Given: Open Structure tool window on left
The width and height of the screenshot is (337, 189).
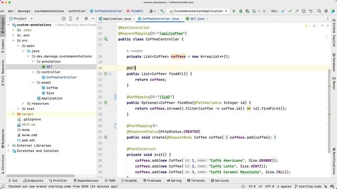Looking at the screenshot, I should point(3,164).
